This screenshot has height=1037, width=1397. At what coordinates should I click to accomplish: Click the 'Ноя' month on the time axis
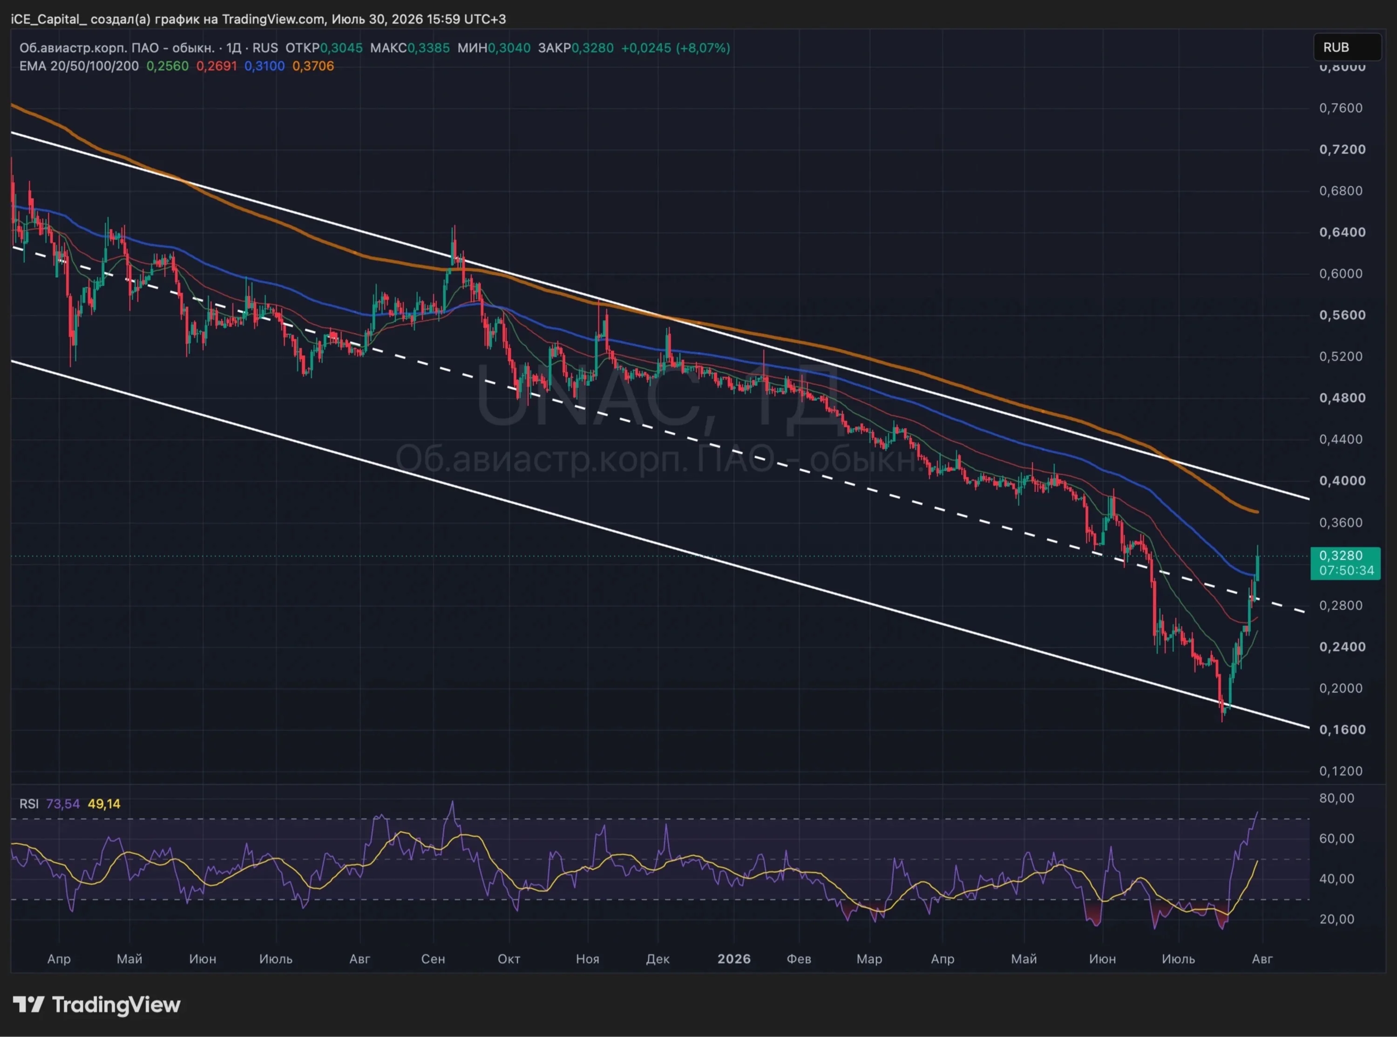[587, 959]
